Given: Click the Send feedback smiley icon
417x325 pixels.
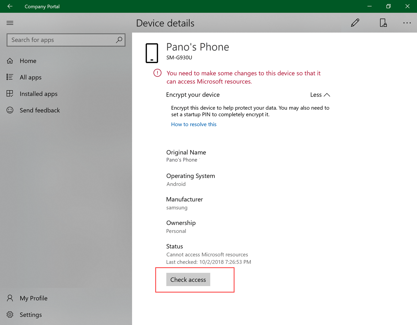Looking at the screenshot, I should pyautogui.click(x=10, y=110).
